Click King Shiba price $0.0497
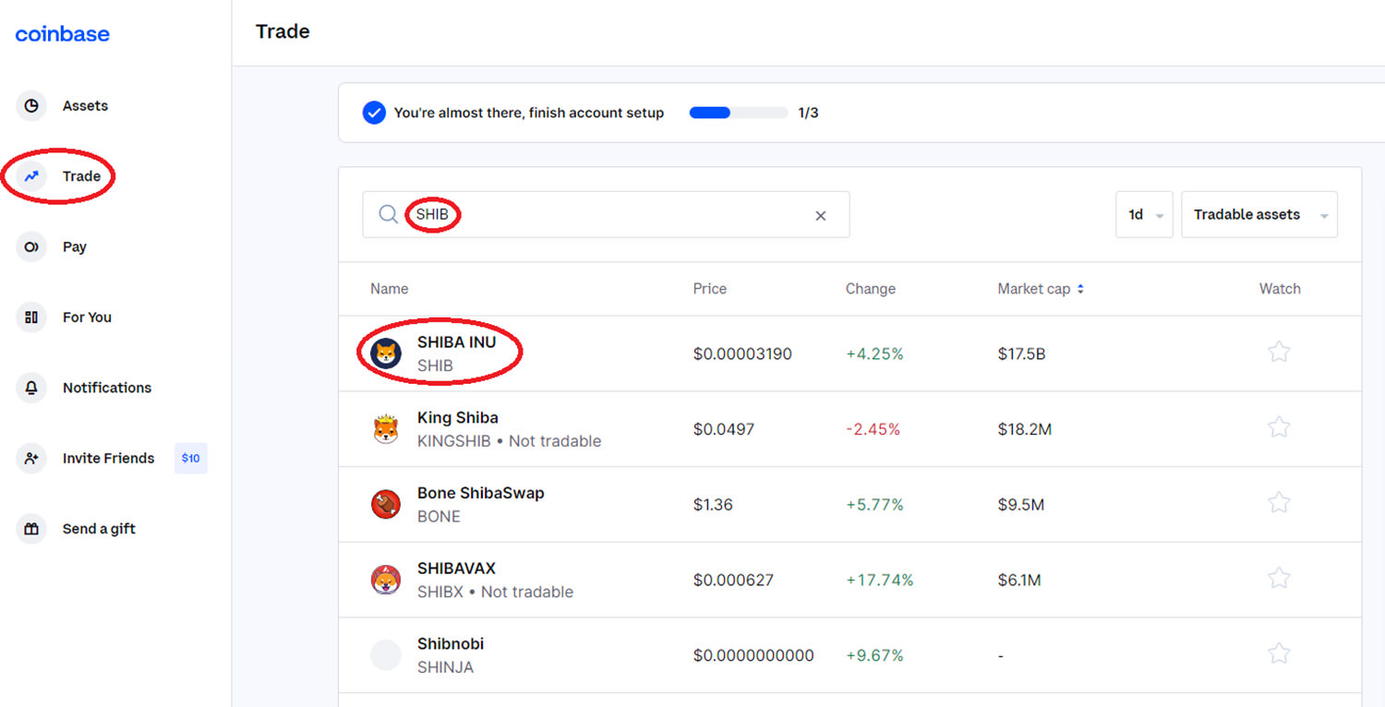 coord(724,429)
